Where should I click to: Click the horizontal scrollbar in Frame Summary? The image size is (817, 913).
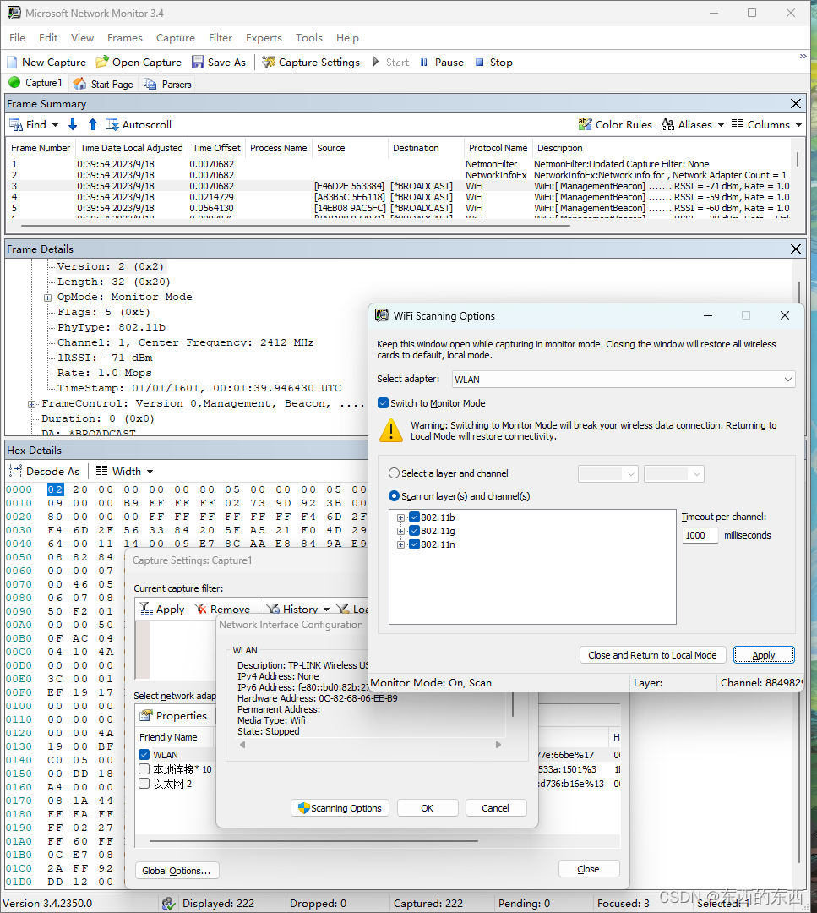[x=296, y=226]
